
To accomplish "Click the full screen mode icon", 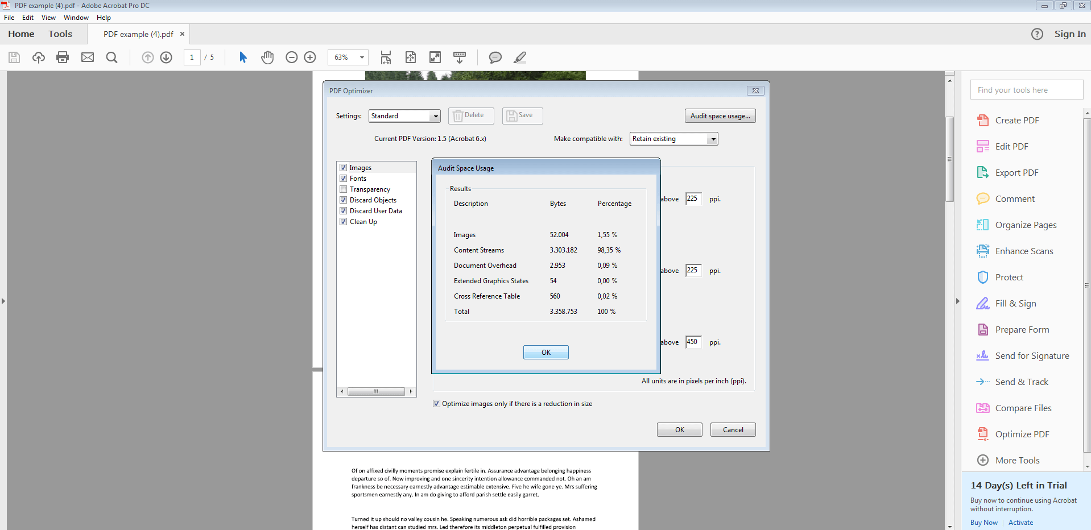I will tap(435, 57).
